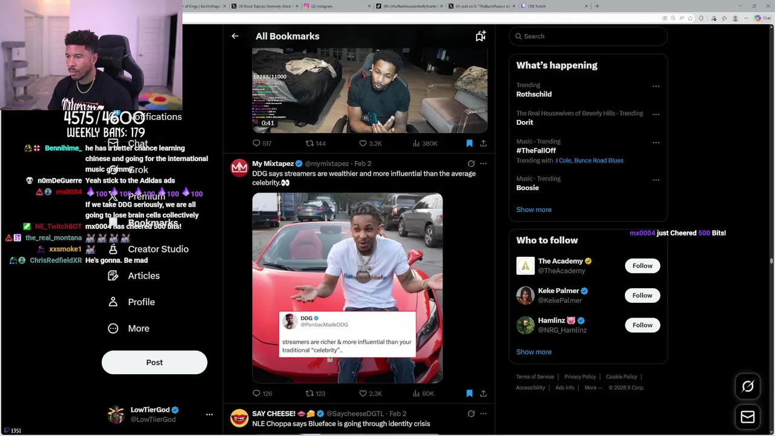Open the SAY CHEESE profile avatar

239,418
